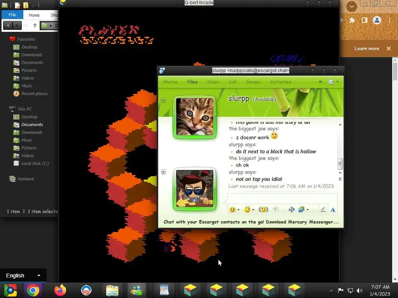Open the Activities tab in chat window
The height and width of the screenshot is (298, 398).
281,82
